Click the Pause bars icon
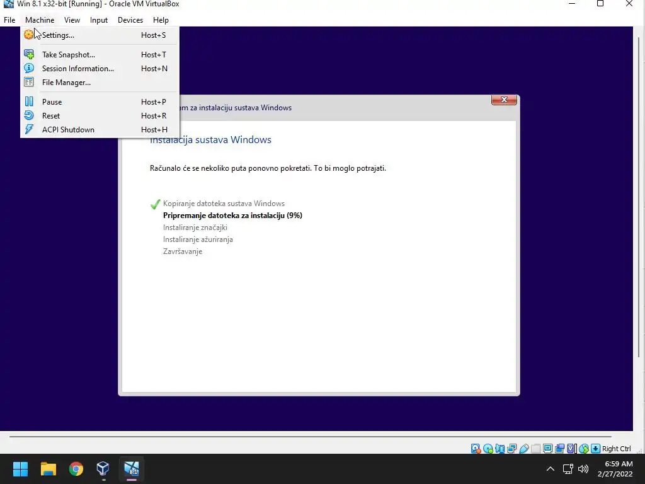645x484 pixels. click(29, 101)
